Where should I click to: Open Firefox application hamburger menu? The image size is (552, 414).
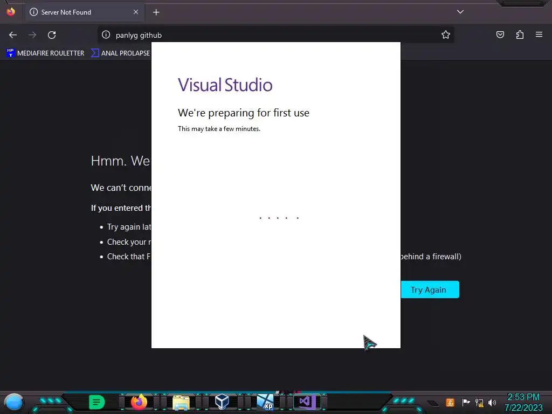click(539, 34)
